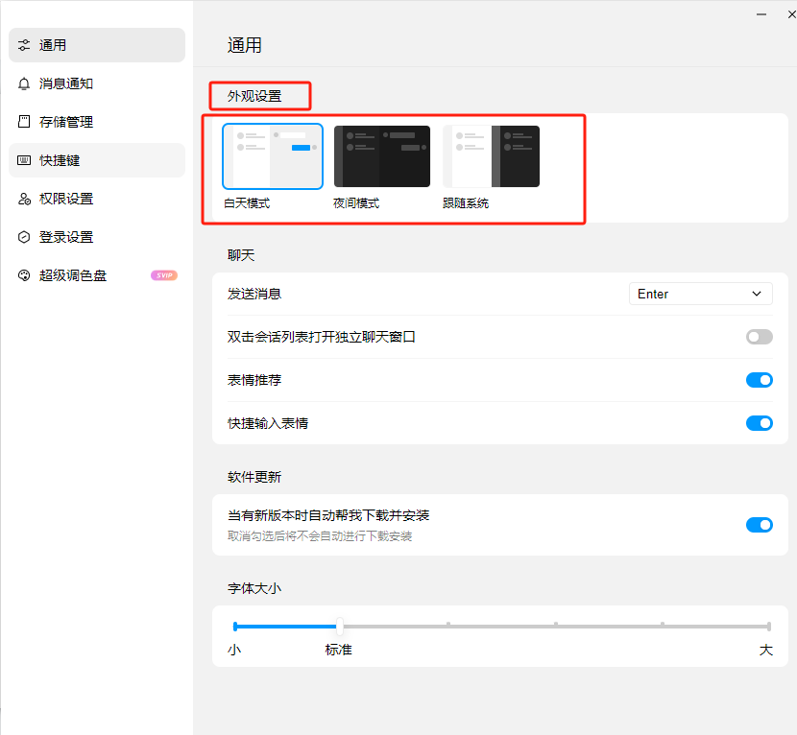Click the bell icon for 消息通知
Screen dimensions: 797x735
click(25, 83)
